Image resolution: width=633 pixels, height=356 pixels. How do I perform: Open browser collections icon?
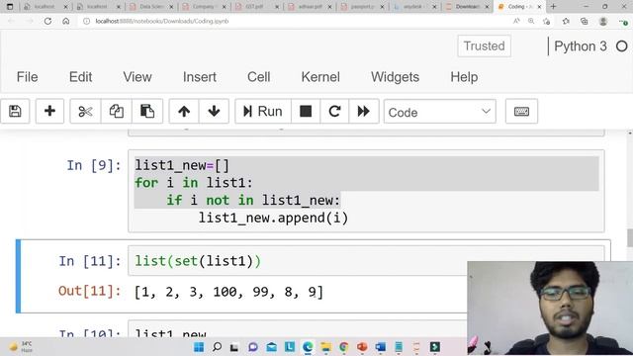click(585, 21)
